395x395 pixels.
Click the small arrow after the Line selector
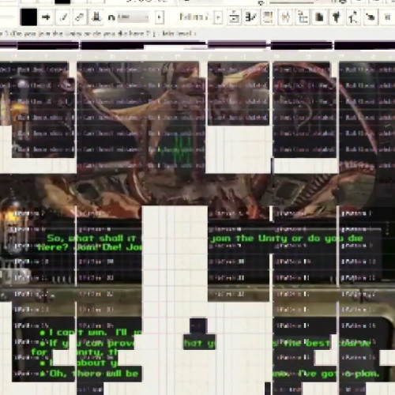(159, 17)
